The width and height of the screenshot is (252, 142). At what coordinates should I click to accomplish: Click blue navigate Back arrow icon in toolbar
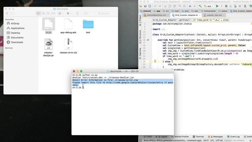tap(190, 6)
